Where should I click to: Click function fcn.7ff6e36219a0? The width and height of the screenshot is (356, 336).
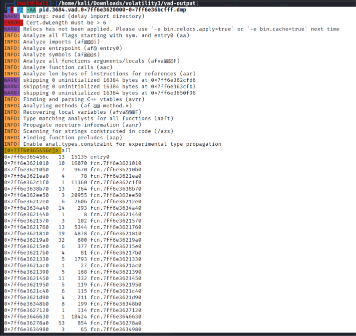point(116,240)
